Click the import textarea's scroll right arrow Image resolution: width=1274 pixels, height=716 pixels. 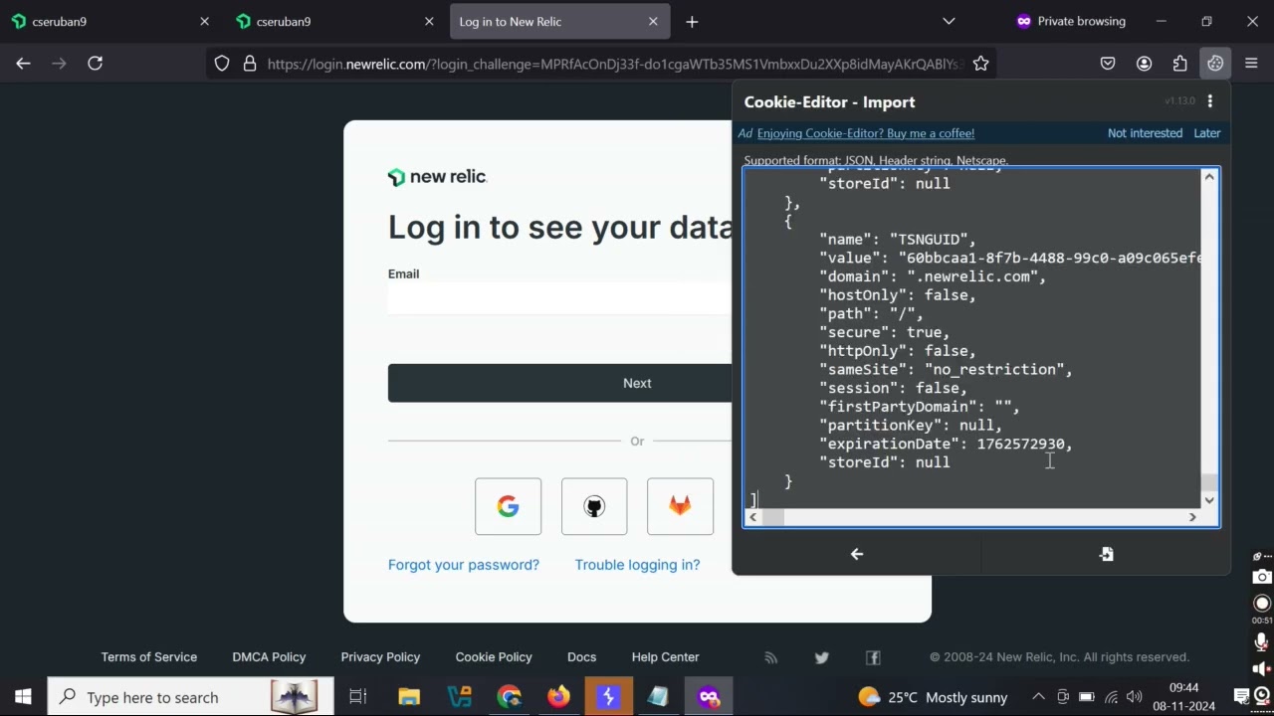(x=1192, y=517)
